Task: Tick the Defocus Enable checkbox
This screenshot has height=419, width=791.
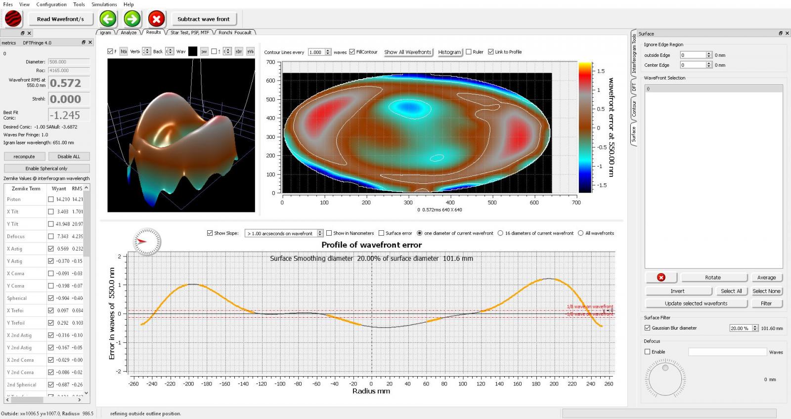Action: click(x=648, y=352)
